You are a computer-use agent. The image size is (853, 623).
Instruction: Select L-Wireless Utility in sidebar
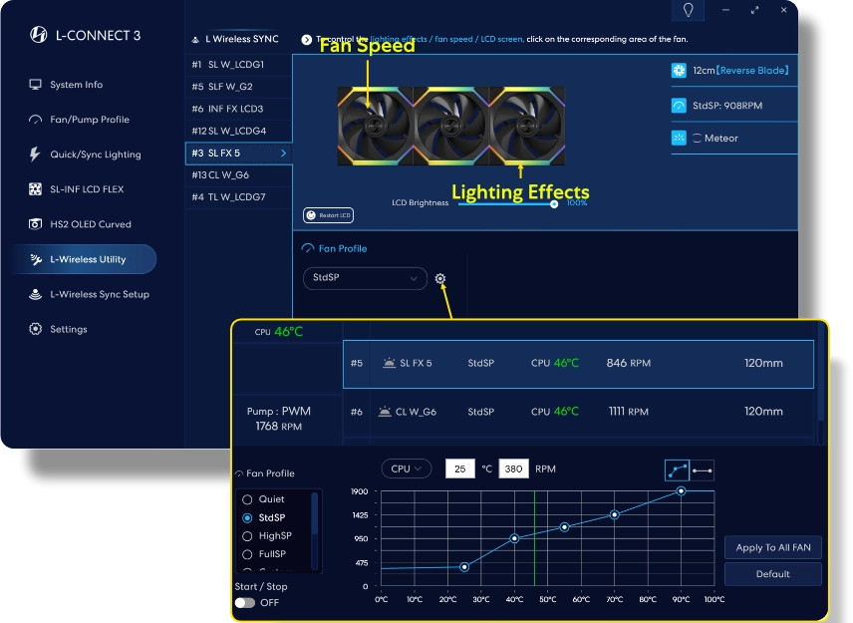pyautogui.click(x=85, y=259)
